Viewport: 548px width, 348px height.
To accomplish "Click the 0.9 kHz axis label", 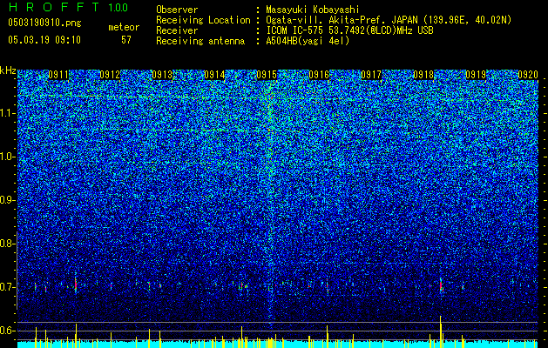I will [8, 200].
